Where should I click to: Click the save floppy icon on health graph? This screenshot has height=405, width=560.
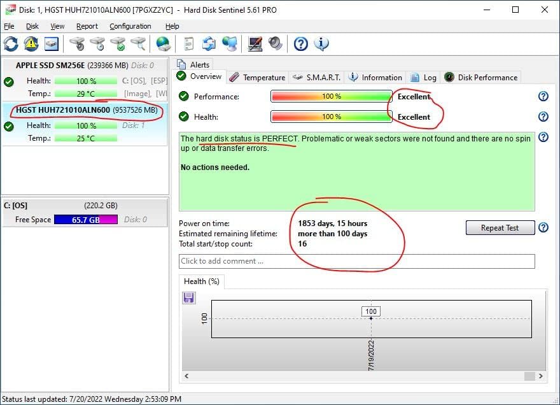tap(188, 298)
